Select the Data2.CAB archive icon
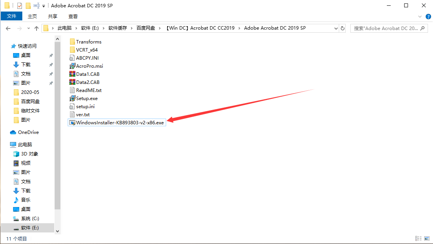 [72, 82]
